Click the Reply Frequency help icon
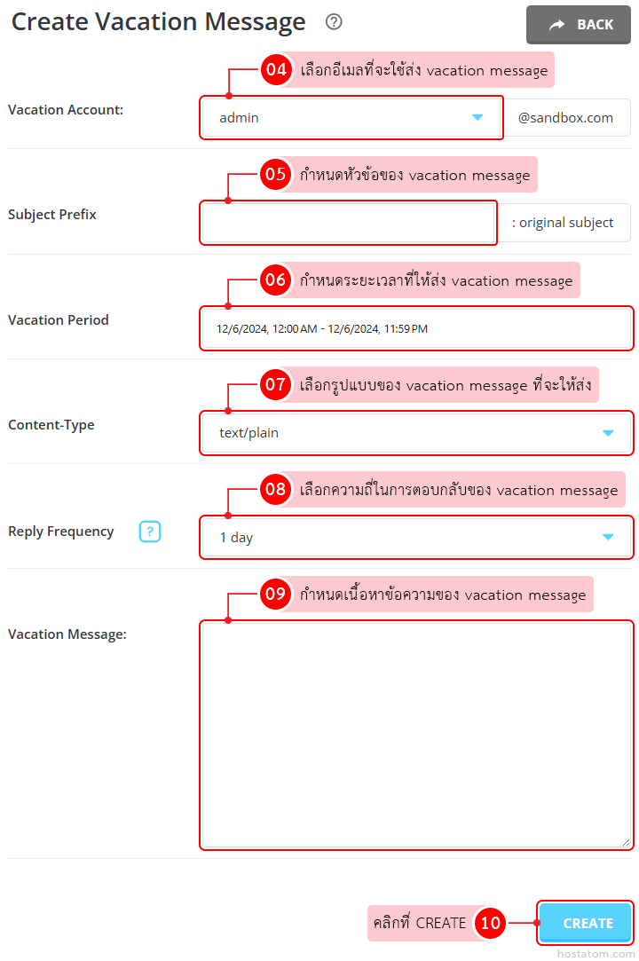 150,532
